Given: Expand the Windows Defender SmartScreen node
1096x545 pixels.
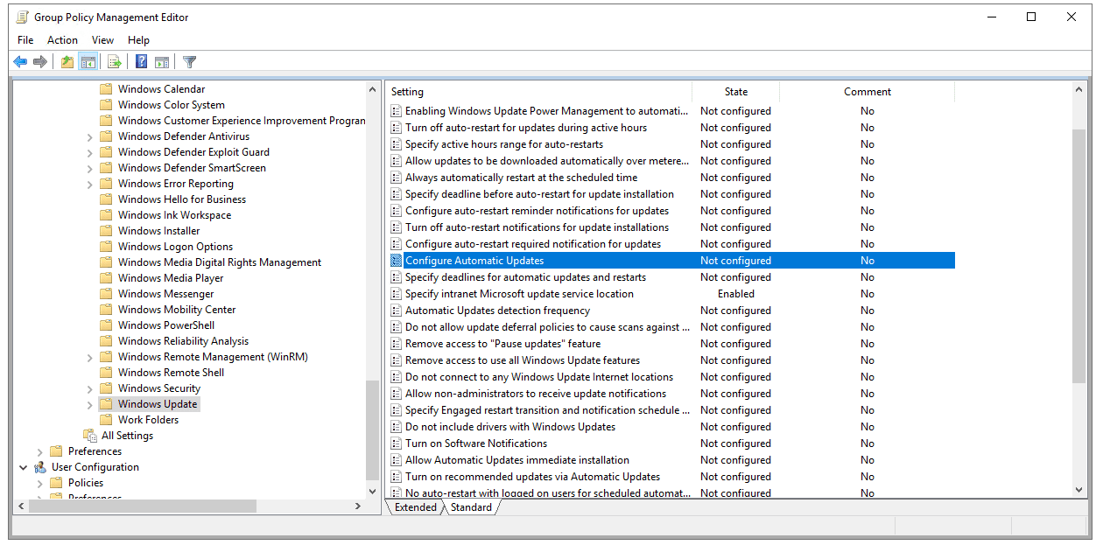Looking at the screenshot, I should [x=90, y=168].
